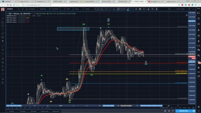The image size is (201, 113).
Task: Open chart properties gear icon
Action: pos(189,9)
